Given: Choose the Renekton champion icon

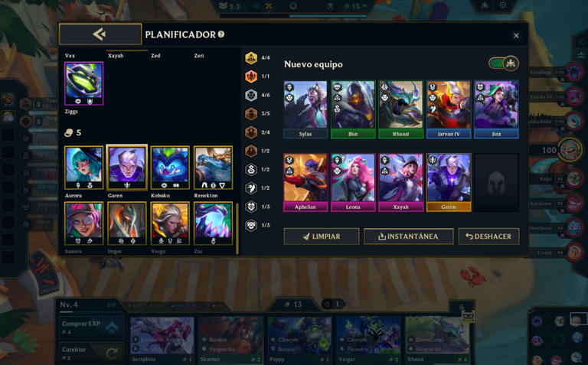Looking at the screenshot, I should [x=213, y=168].
